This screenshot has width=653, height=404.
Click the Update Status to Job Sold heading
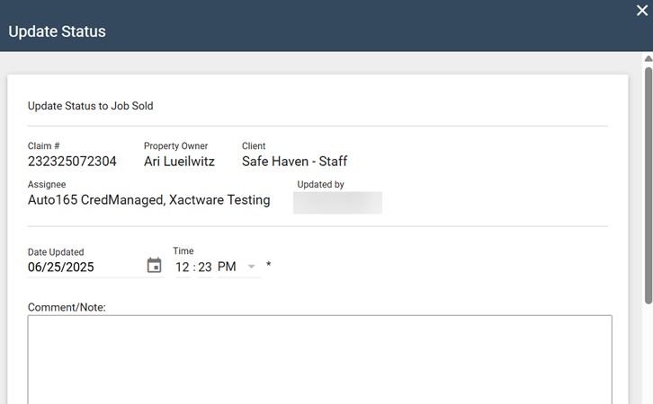tap(90, 106)
